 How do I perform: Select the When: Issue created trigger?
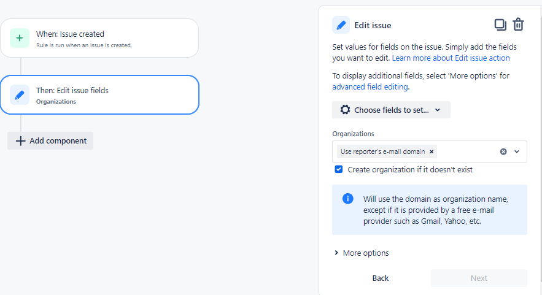[x=99, y=38]
